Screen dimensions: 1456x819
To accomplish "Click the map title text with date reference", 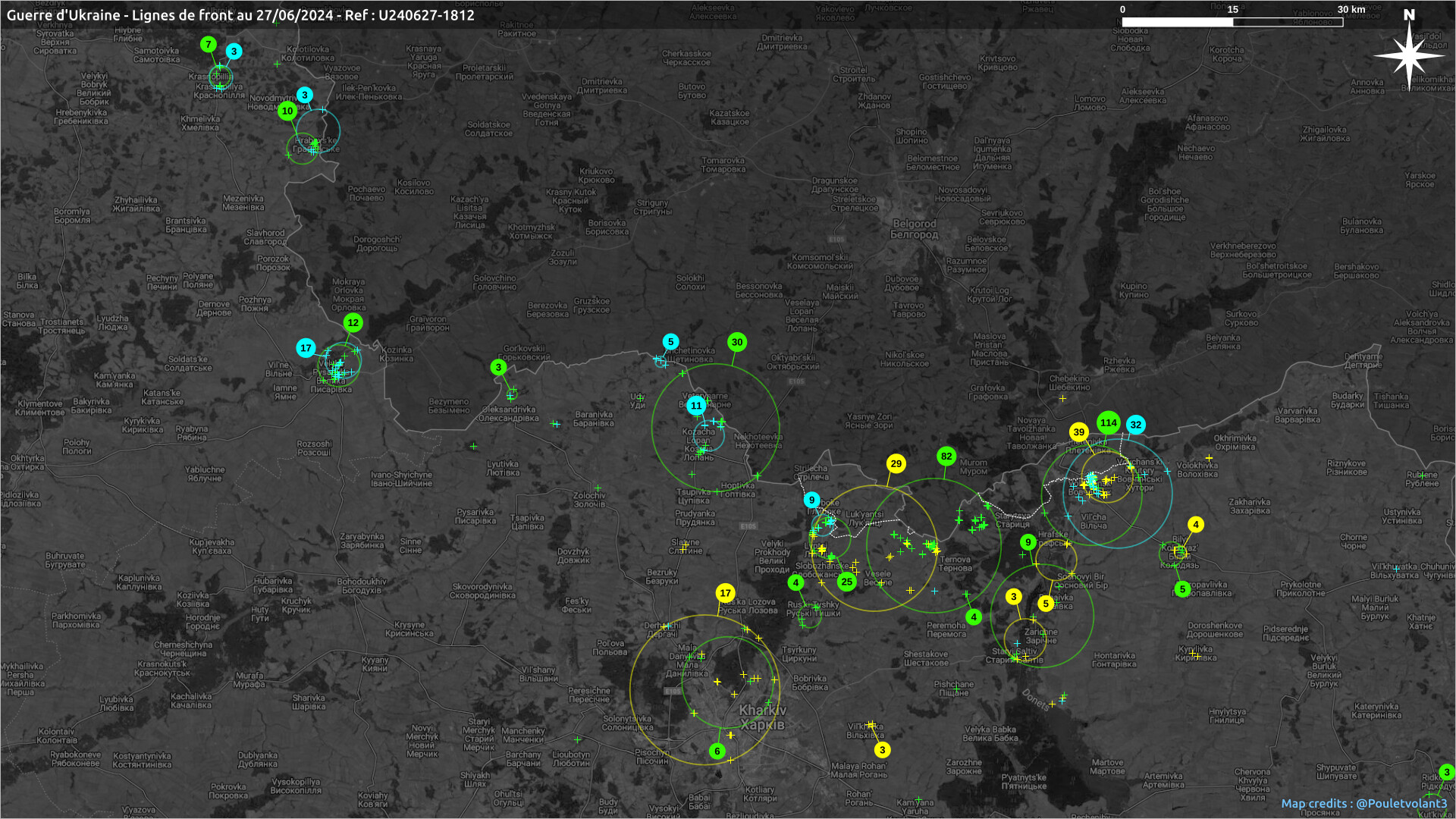I will pyautogui.click(x=240, y=15).
